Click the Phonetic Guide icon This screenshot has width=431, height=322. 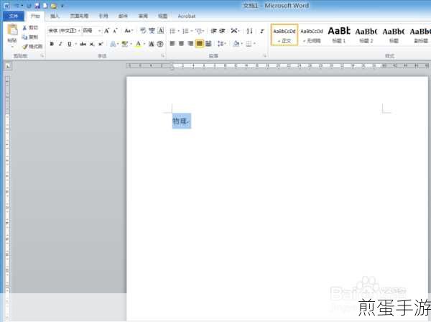point(152,30)
